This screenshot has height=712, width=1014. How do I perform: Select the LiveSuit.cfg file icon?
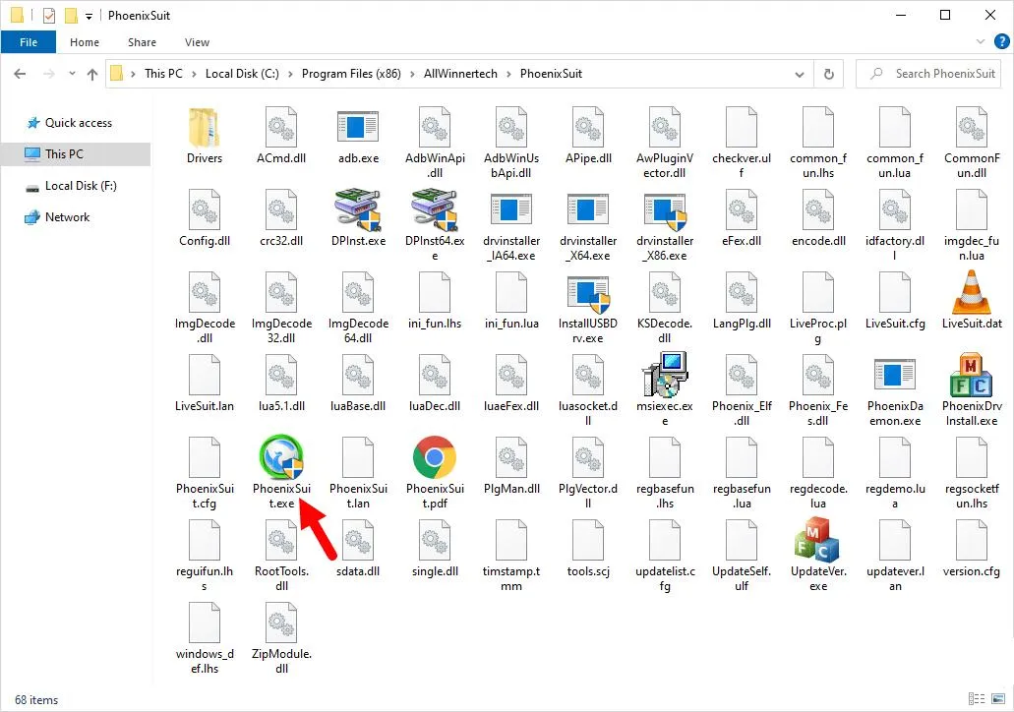point(895,292)
